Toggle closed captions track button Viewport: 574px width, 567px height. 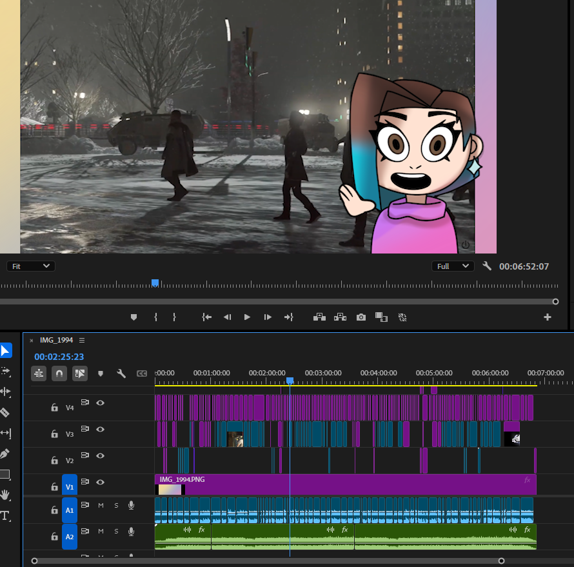(x=142, y=373)
